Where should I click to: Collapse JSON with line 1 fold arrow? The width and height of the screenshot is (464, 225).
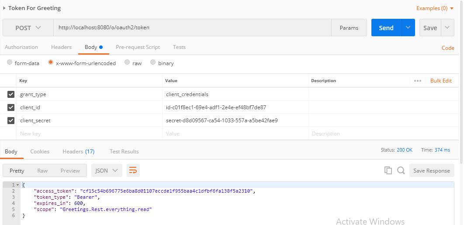tap(17, 185)
